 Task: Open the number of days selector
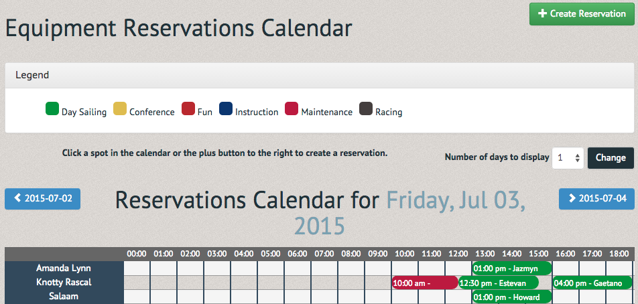click(568, 157)
